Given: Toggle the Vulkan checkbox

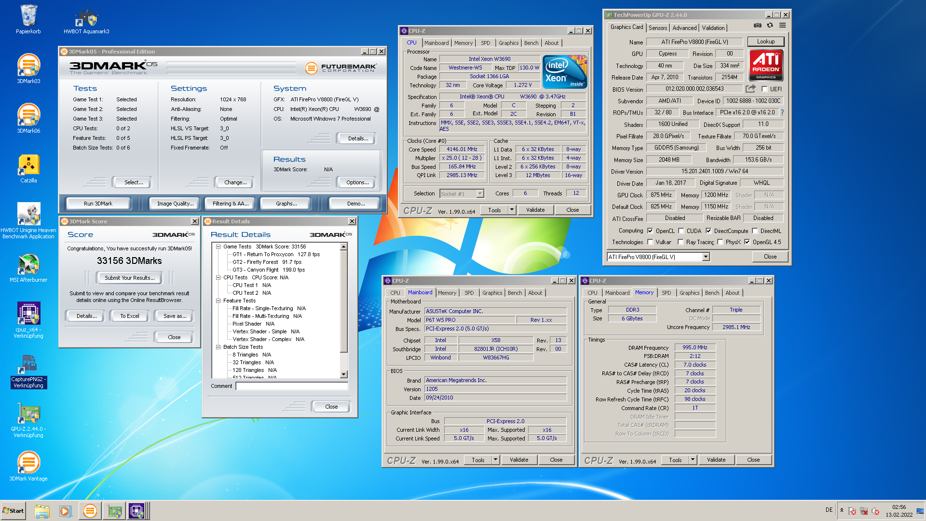Looking at the screenshot, I should pyautogui.click(x=650, y=242).
